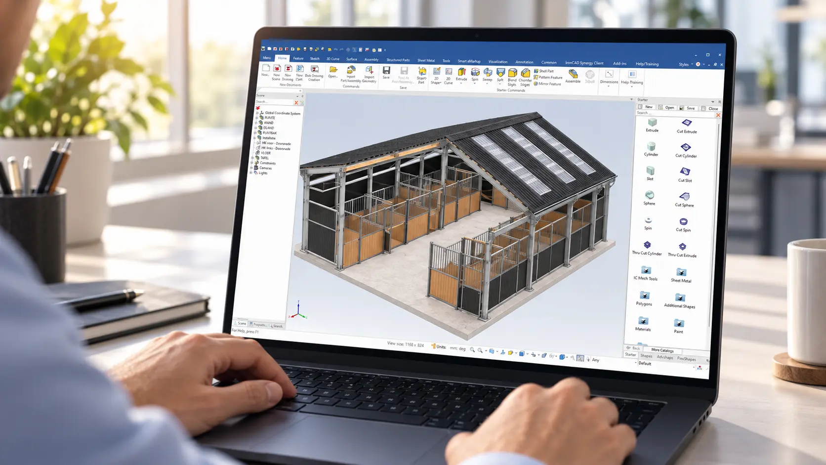This screenshot has height=465, width=826.
Task: Open the 2D Shape dropdown
Action: click(x=436, y=76)
